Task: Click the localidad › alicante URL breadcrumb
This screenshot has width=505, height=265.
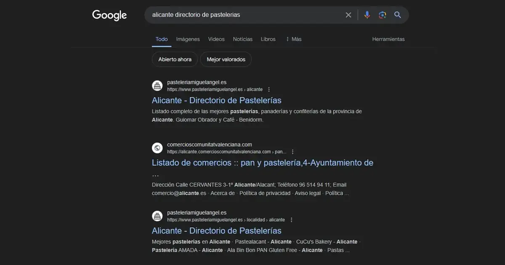Action: (226, 220)
